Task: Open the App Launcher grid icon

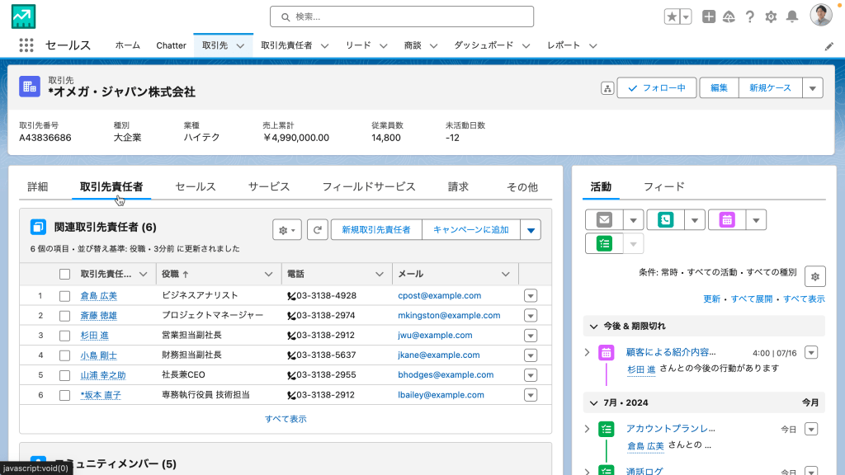Action: click(x=26, y=45)
